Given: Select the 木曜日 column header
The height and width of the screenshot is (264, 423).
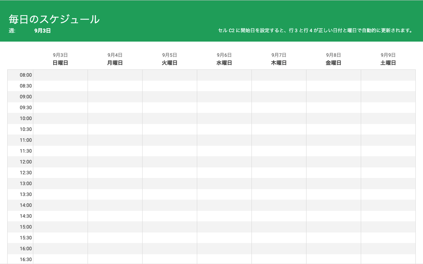Looking at the screenshot, I should coord(279,63).
